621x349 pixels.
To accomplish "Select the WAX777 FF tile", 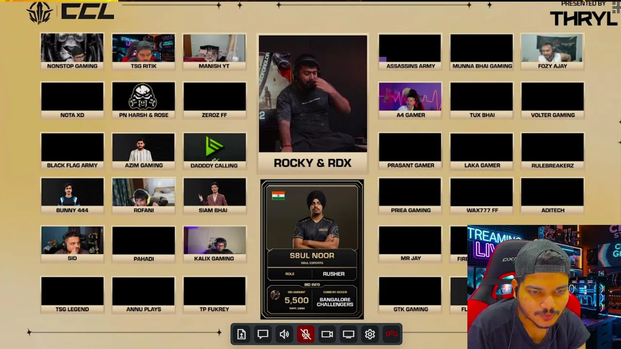I will coord(482,196).
